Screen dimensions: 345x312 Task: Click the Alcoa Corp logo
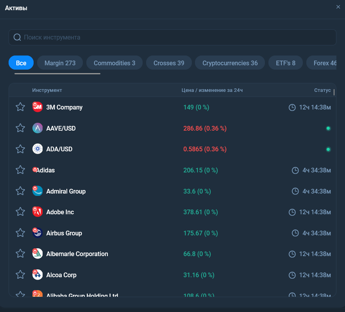38,275
